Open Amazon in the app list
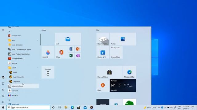Image resolution: width=197 pixels, height=110 pixels. pyautogui.click(x=23, y=91)
